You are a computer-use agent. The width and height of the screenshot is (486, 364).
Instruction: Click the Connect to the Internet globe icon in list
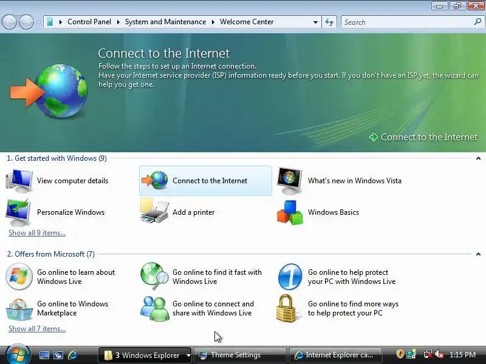point(155,180)
